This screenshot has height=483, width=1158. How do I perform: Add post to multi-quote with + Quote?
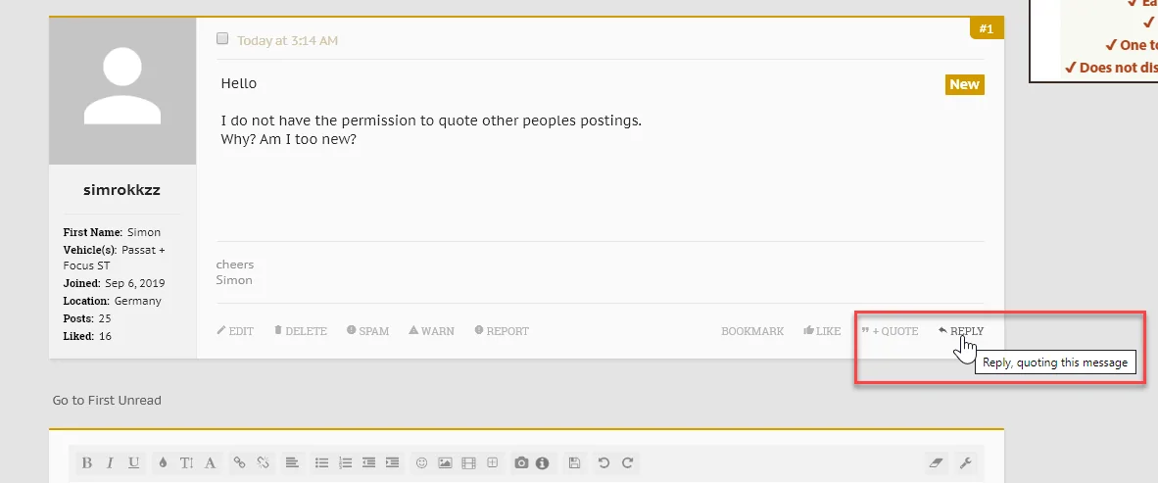pos(890,331)
